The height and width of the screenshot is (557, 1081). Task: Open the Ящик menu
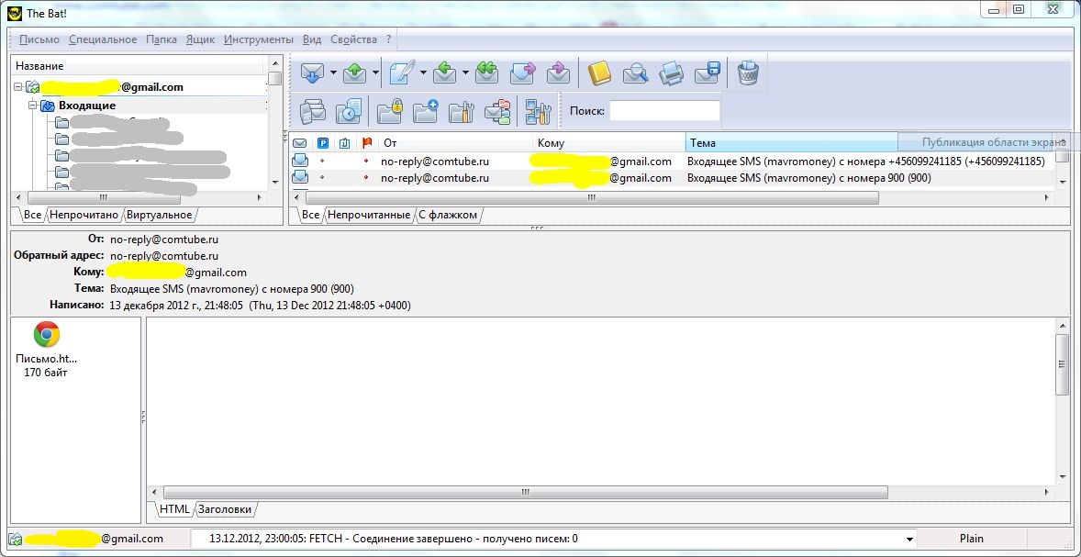tap(201, 39)
